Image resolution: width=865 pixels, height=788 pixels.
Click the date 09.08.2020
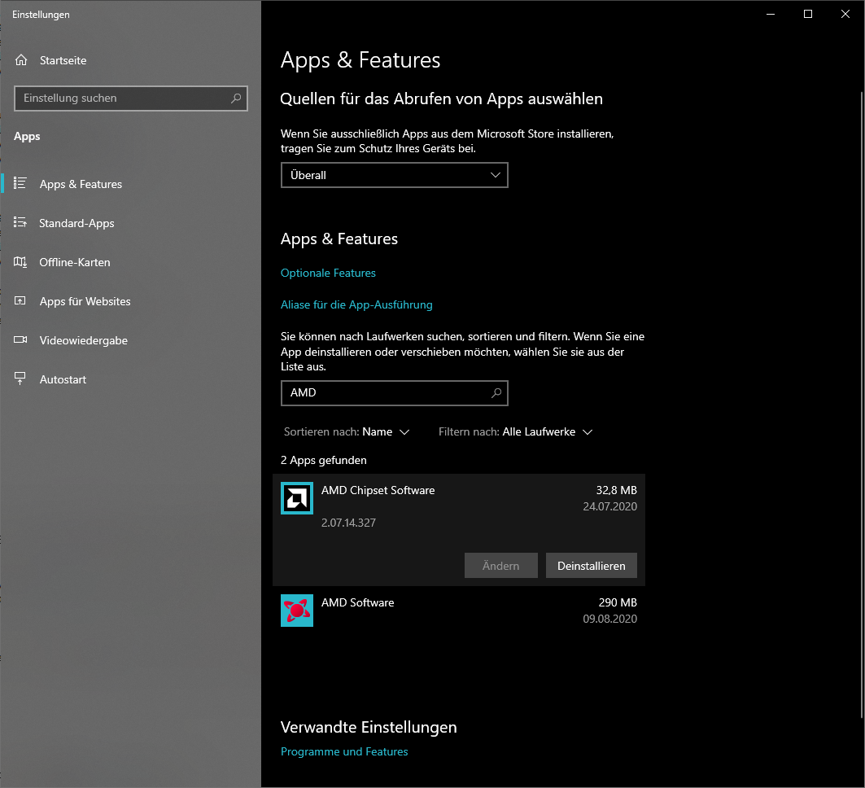pyautogui.click(x=610, y=619)
